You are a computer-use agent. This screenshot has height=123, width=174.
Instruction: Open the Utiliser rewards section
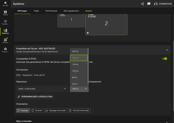pos(5,41)
